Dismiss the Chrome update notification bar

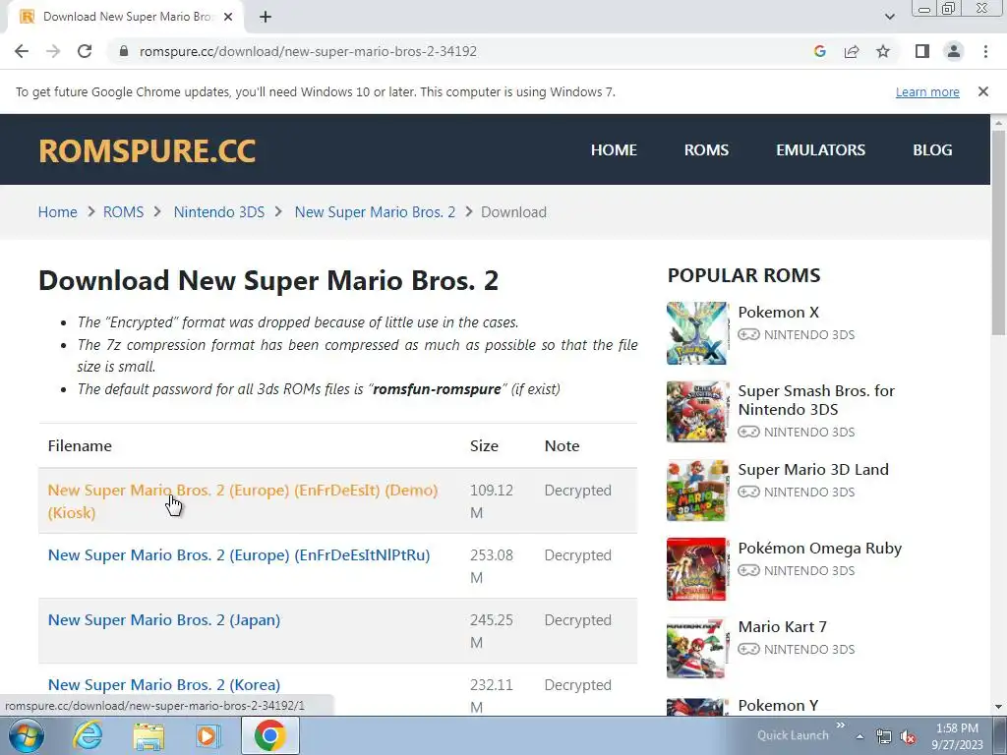point(982,91)
